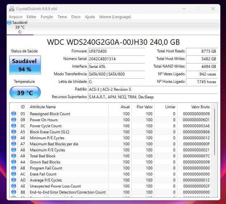This screenshot has height=204, width=226.
Task: Click status orb for Power On Hours row
Action: 14,120
